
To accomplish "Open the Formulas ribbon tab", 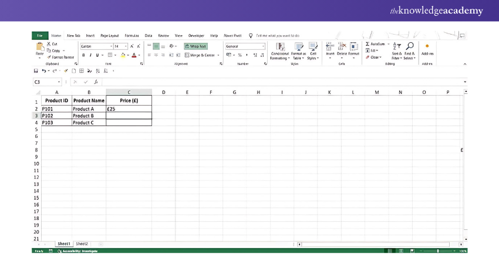I will (132, 35).
